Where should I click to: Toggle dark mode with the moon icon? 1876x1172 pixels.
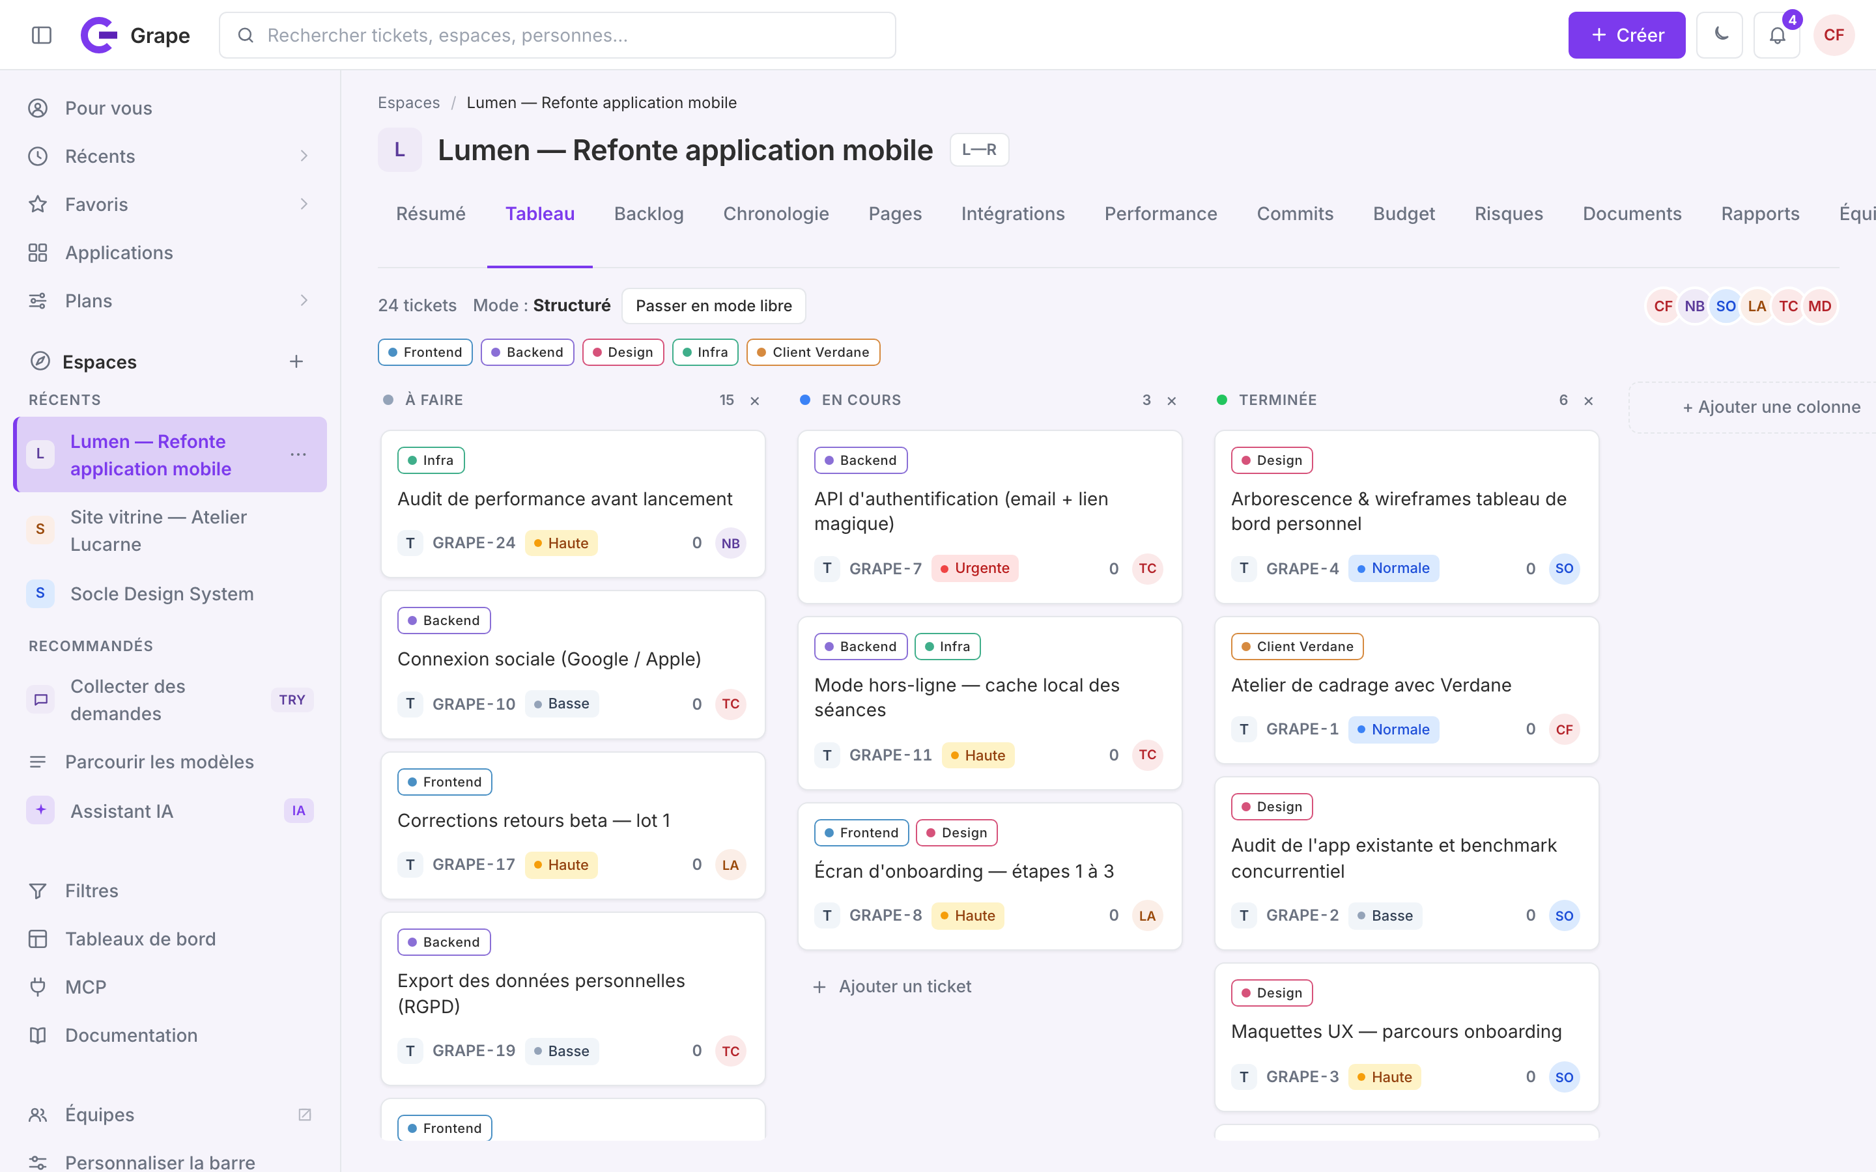pos(1720,35)
